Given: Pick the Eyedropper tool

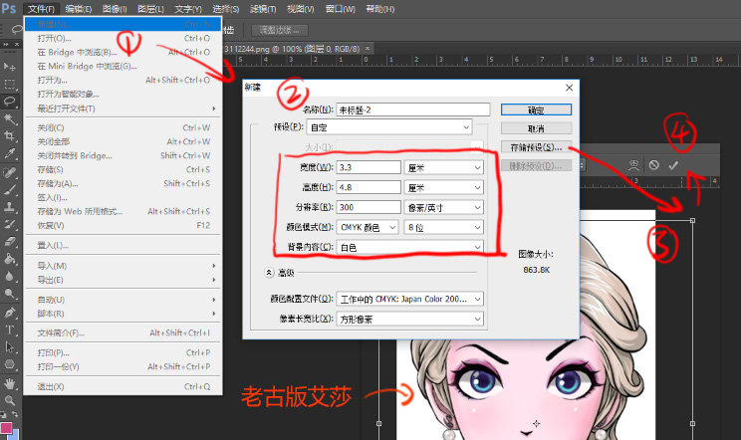Looking at the screenshot, I should coord(10,154).
